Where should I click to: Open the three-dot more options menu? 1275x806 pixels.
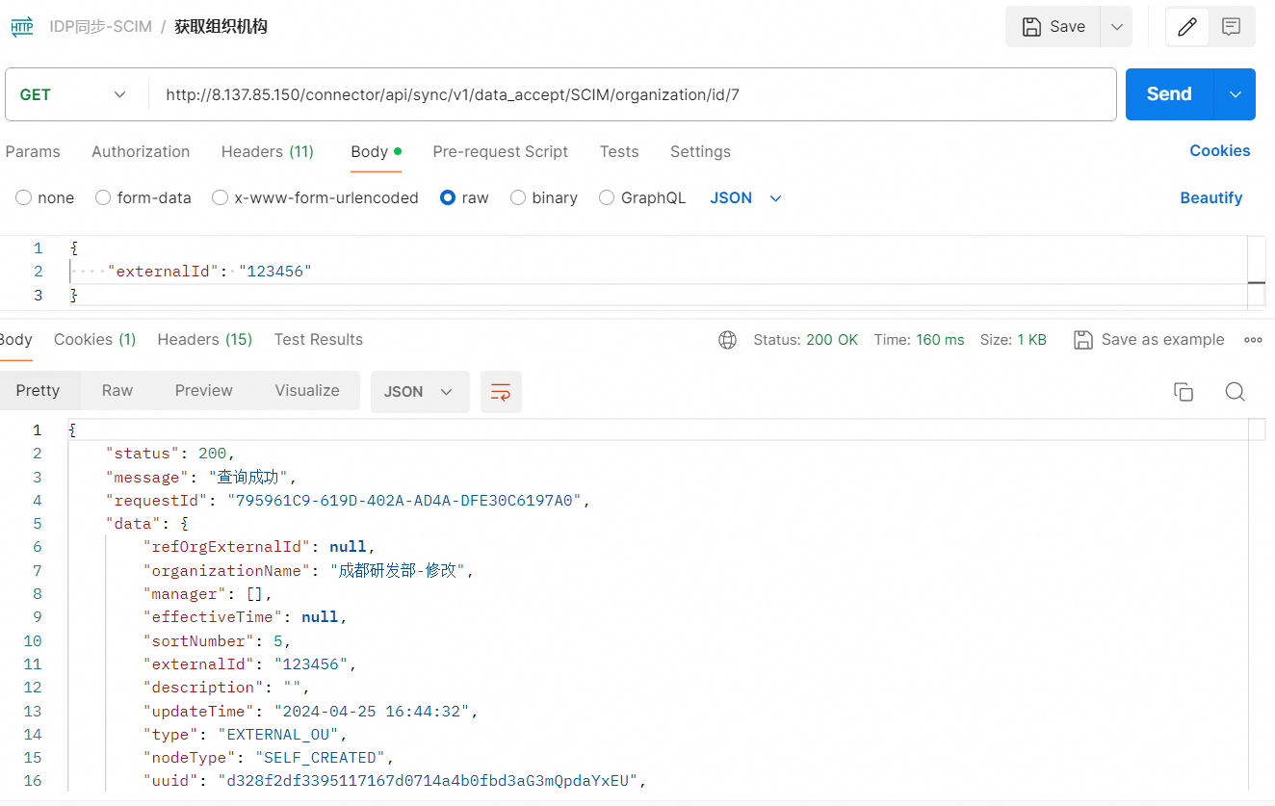[1253, 340]
